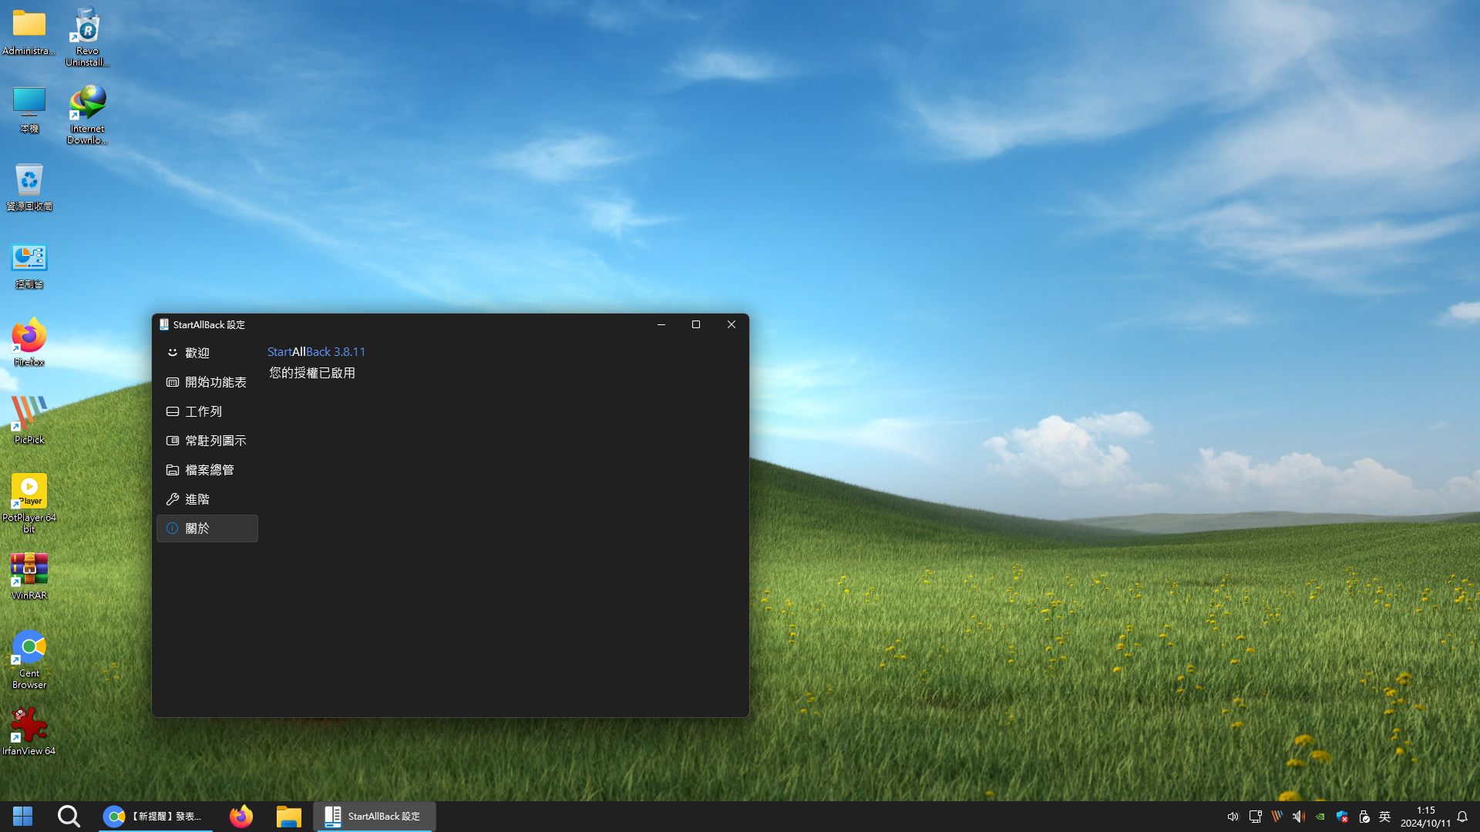
Task: Select the 本機 This PC desktop icon
Action: click(x=29, y=110)
